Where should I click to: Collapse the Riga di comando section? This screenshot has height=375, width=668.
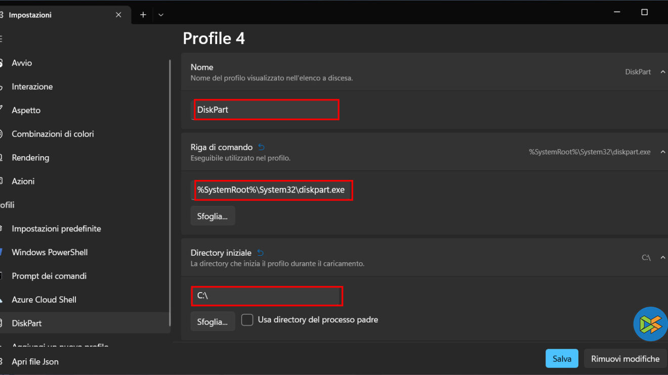click(x=662, y=152)
